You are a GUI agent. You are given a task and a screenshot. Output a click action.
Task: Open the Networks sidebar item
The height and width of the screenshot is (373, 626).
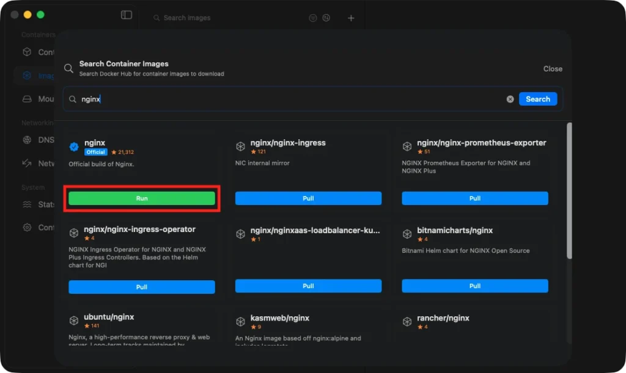[x=38, y=164]
